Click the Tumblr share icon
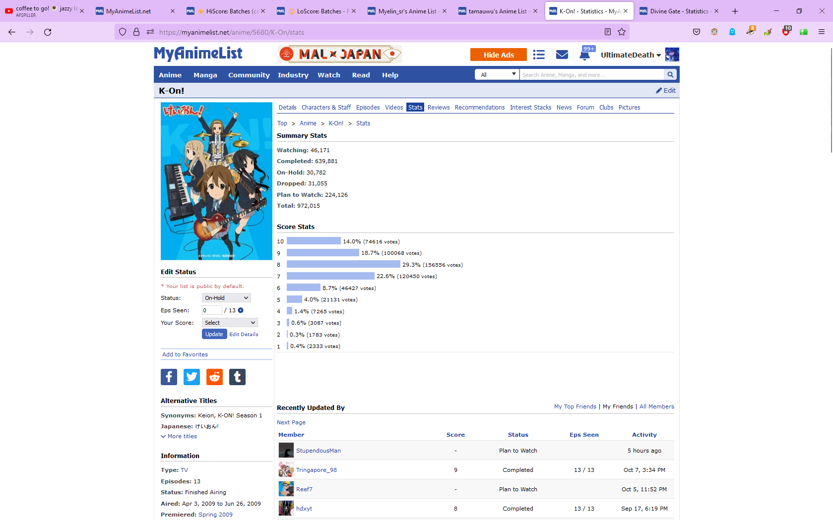The height and width of the screenshot is (520, 833). [x=237, y=377]
